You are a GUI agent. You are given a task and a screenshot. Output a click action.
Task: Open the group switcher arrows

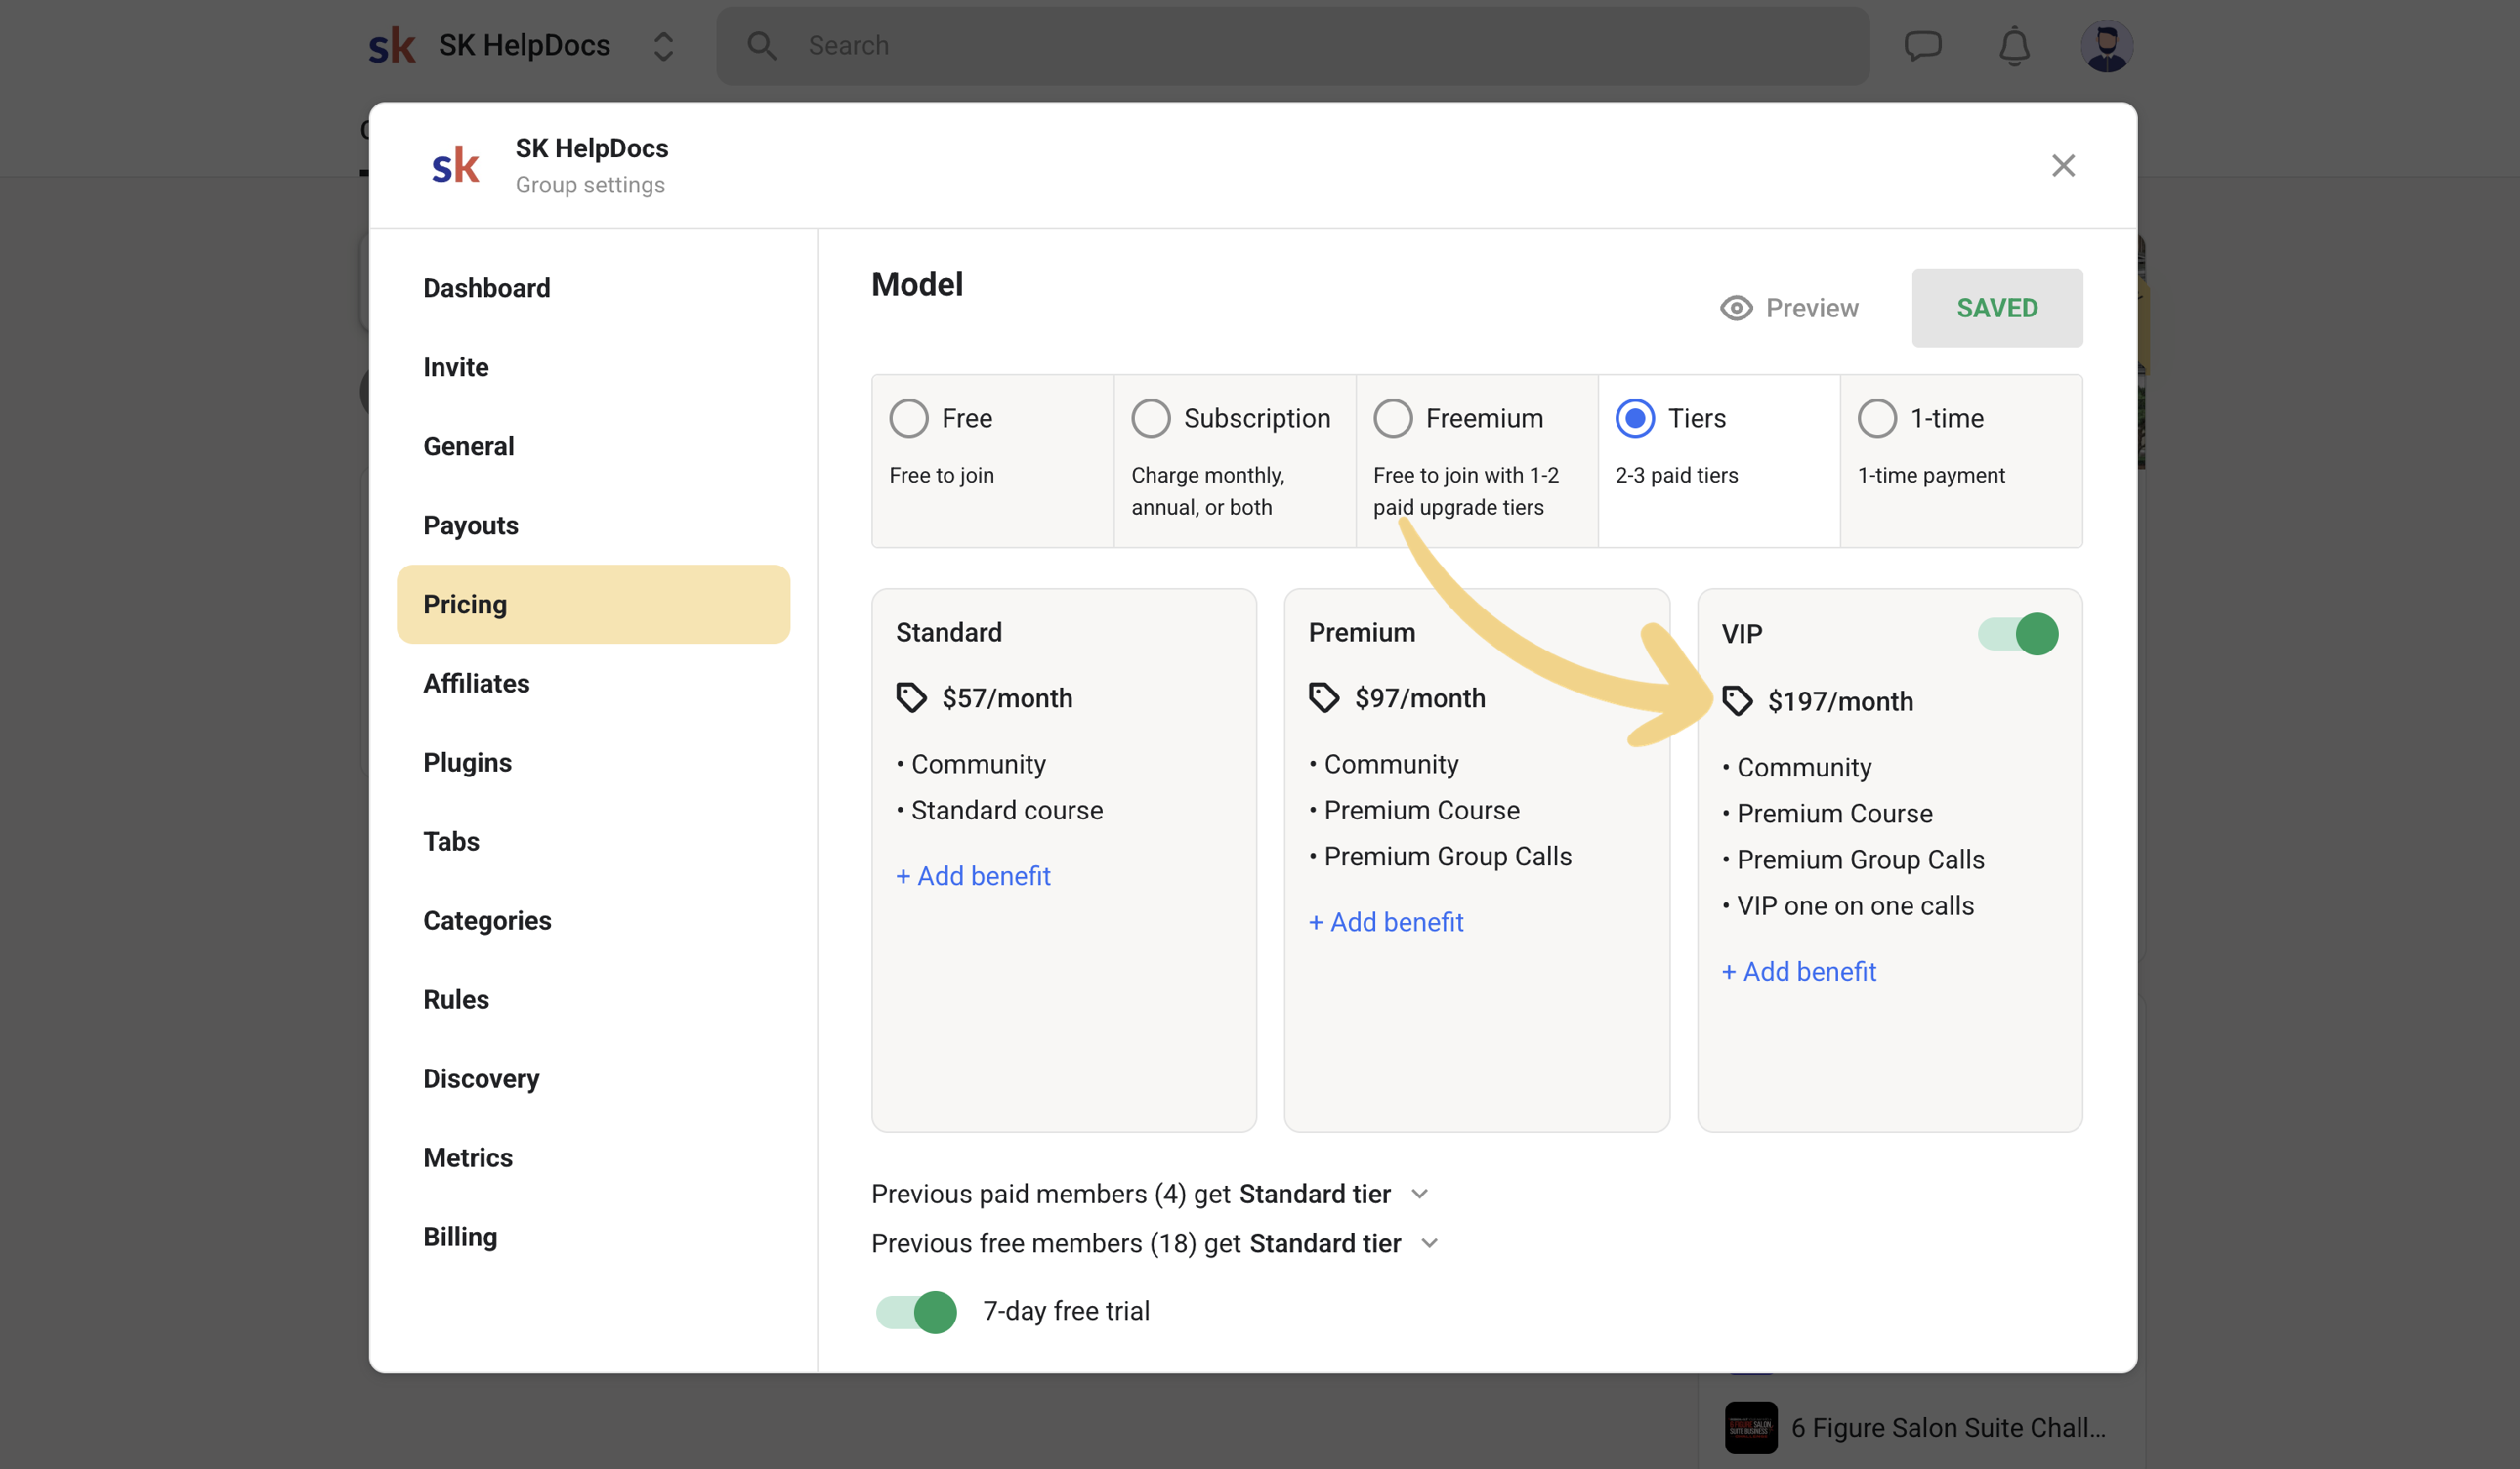663,46
